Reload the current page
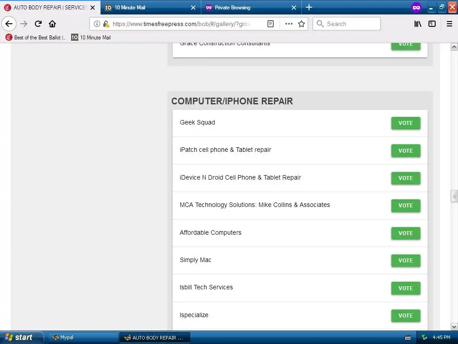The width and height of the screenshot is (458, 344). [38, 24]
